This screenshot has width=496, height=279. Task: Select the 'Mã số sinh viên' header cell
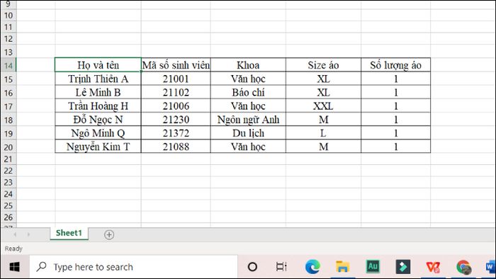(176, 65)
